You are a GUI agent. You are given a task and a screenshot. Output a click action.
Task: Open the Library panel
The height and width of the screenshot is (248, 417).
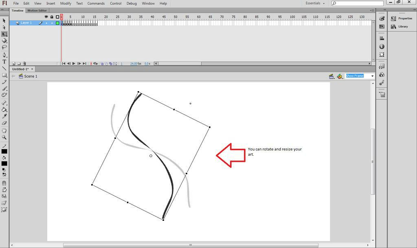pos(399,26)
